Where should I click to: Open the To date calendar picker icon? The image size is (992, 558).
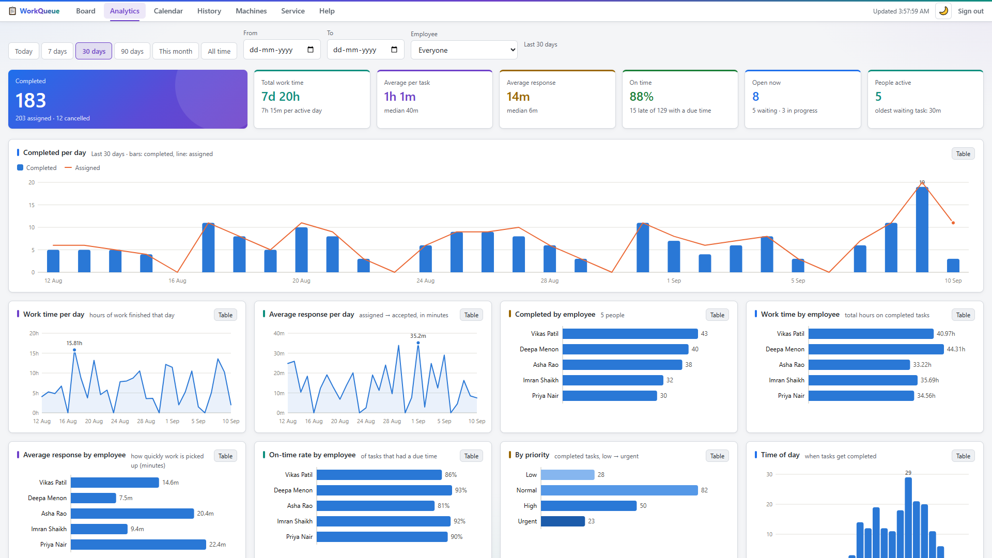tap(394, 50)
